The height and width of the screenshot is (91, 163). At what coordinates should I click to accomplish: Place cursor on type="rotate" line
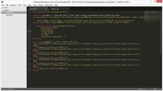[x=47, y=30]
